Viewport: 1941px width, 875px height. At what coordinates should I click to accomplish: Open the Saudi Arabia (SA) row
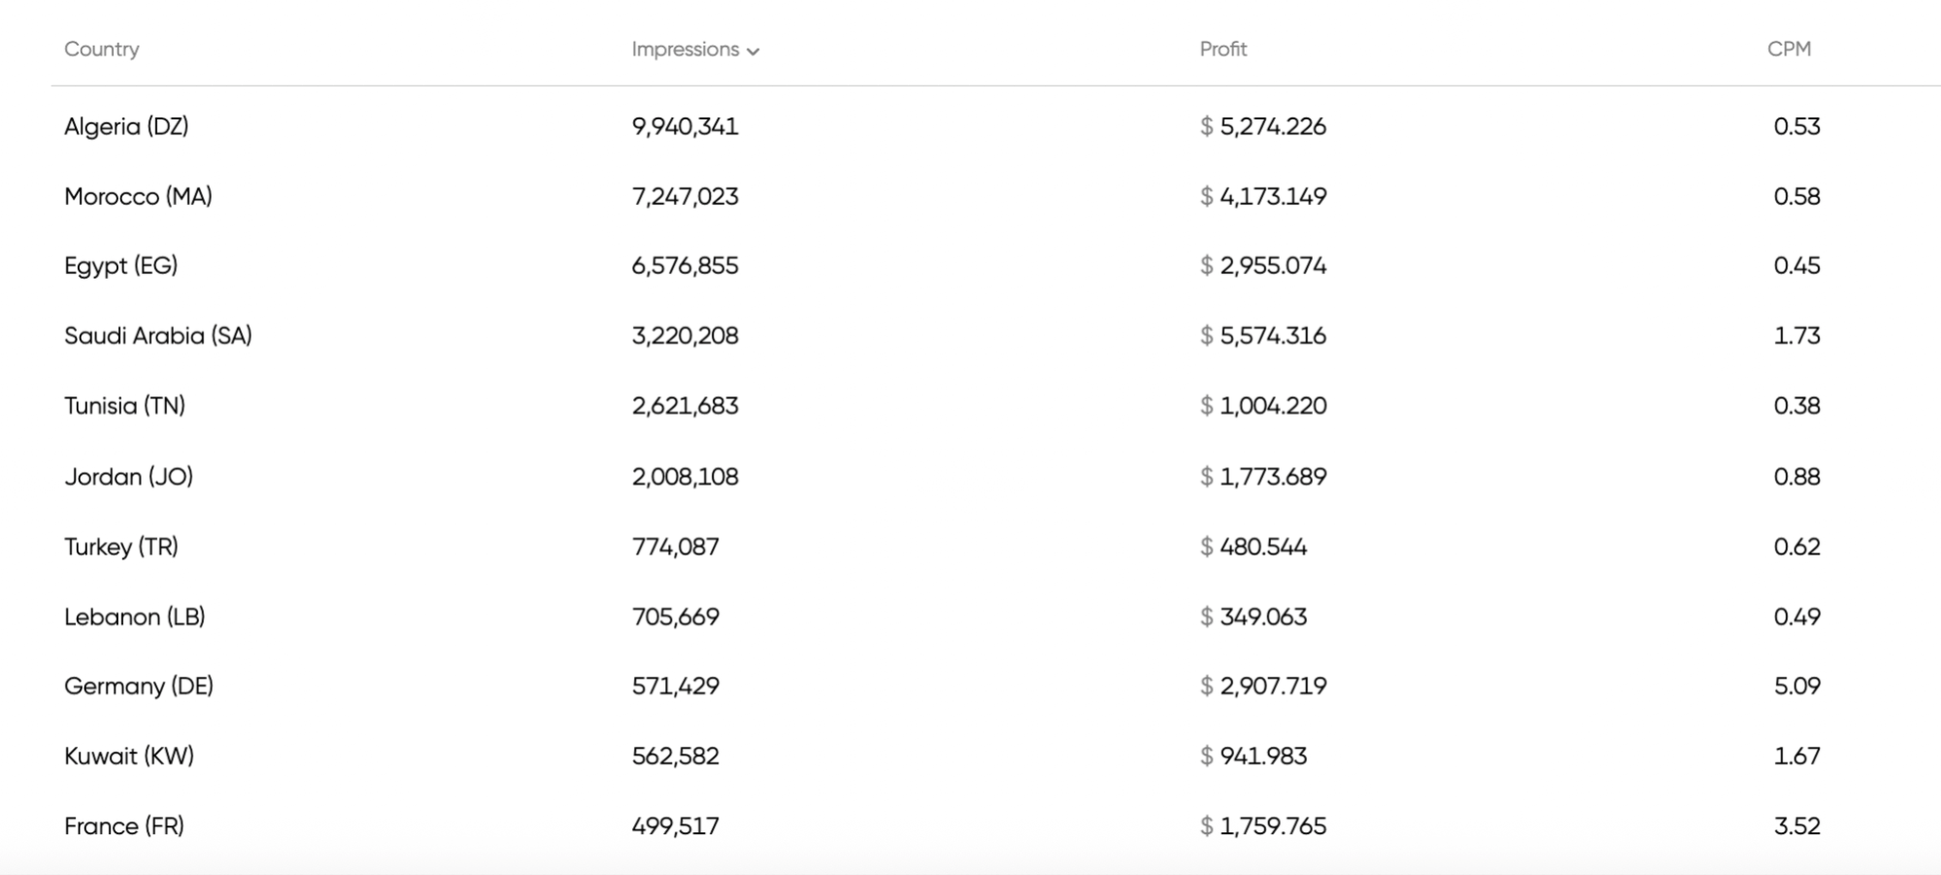[158, 336]
